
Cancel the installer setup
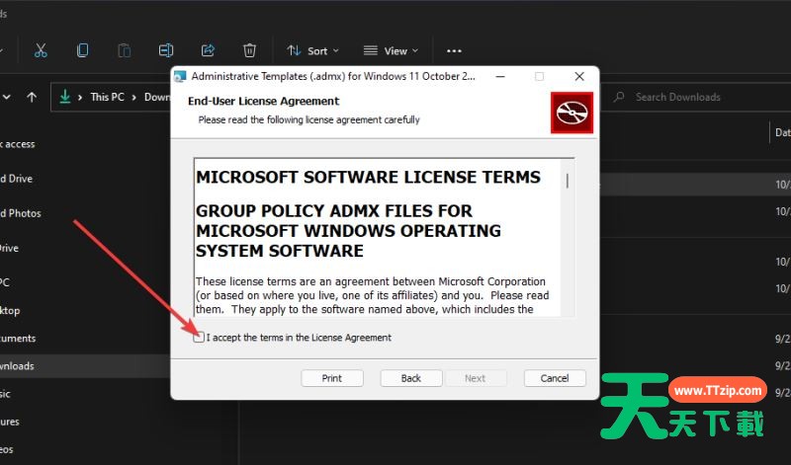click(x=555, y=378)
